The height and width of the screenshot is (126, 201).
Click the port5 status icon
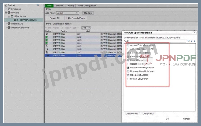47,46
